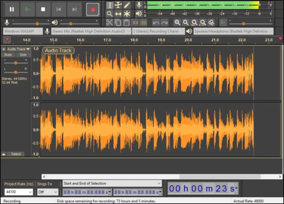The width and height of the screenshot is (284, 204).
Task: Open Start and End of Selection menu
Action: point(112,183)
